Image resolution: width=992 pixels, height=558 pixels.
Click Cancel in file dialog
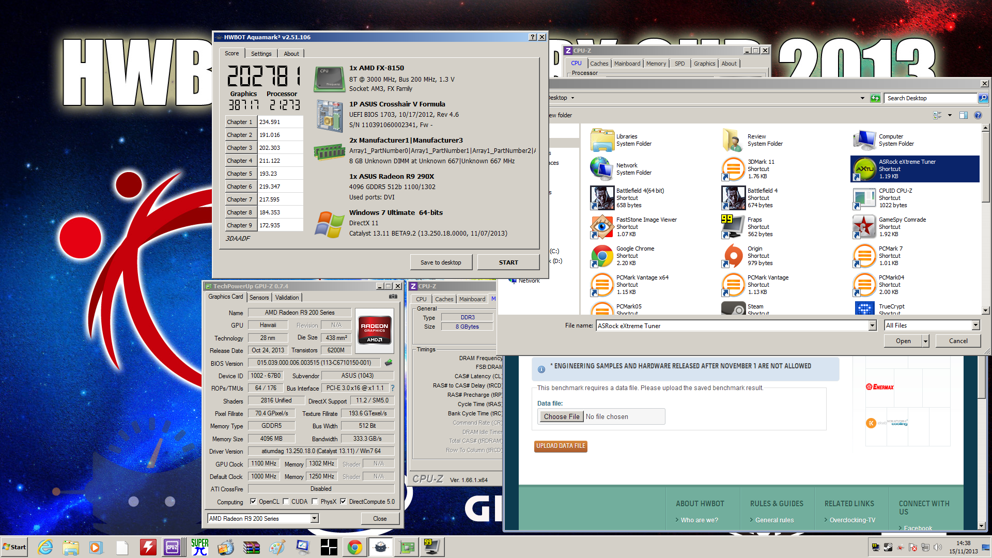[x=958, y=341]
